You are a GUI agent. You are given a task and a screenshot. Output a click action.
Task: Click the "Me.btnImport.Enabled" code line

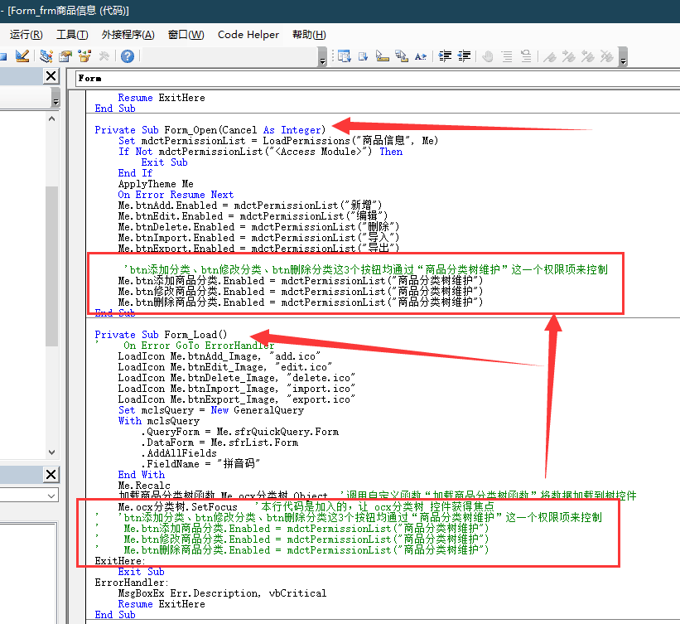point(258,238)
